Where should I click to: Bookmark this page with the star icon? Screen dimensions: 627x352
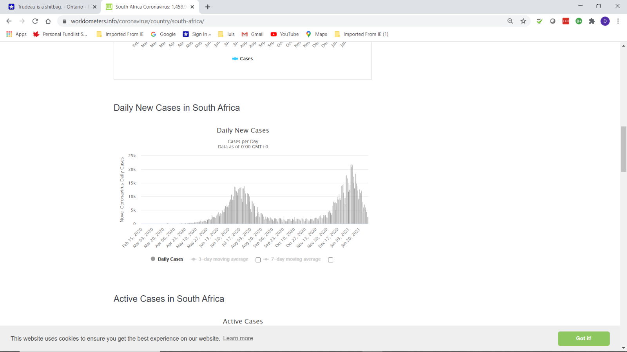click(x=523, y=21)
